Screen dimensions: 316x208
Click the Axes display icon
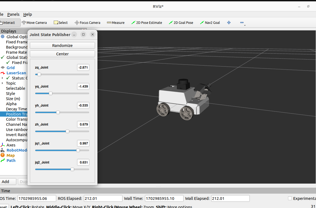pos(3,145)
